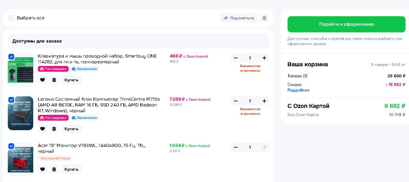The image size is (409, 182).
Task: Click the 'С Ozon Картой' label
Action: coord(308,106)
